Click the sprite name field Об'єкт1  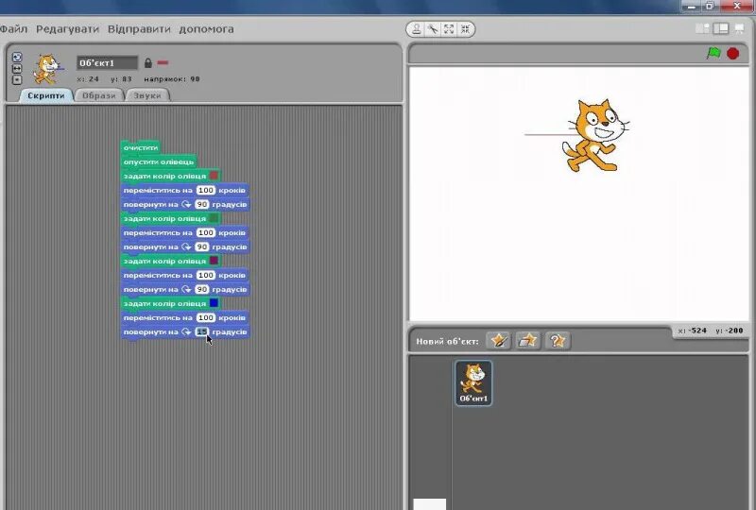tap(107, 62)
